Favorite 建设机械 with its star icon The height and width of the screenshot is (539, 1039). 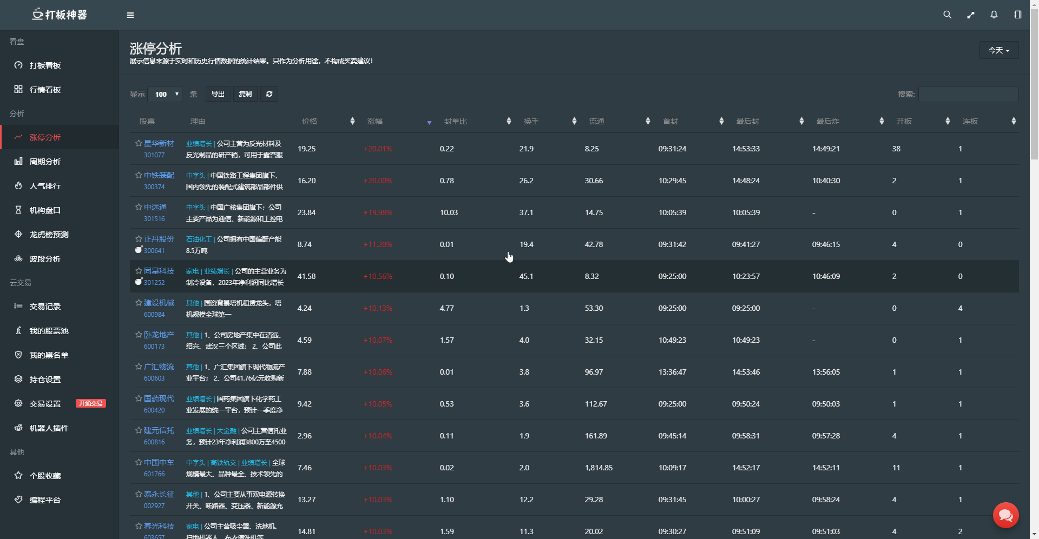tap(139, 303)
